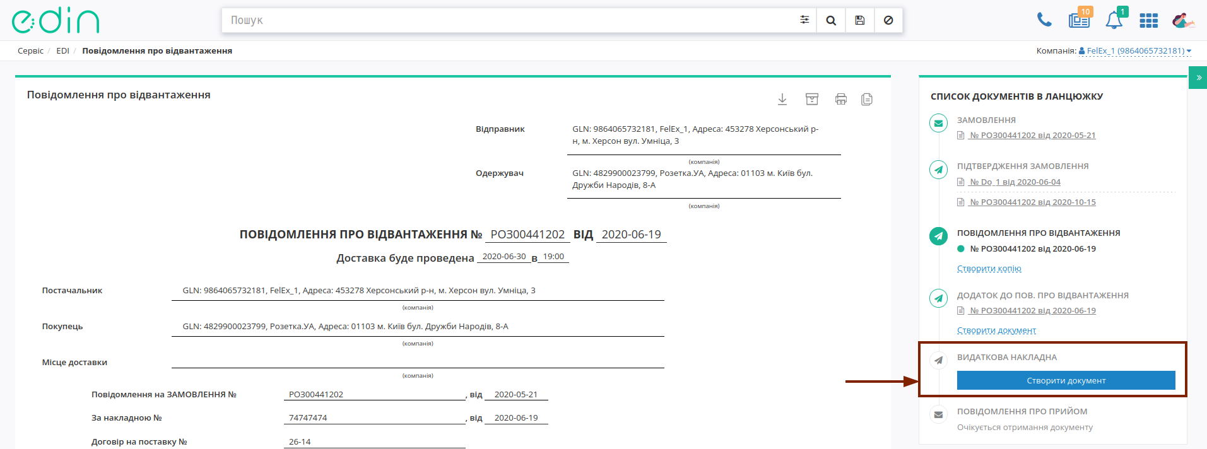The image size is (1207, 449).
Task: Click the Видаткова накладна grey icon
Action: pyautogui.click(x=939, y=360)
